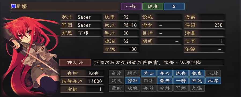
Task: Toggle the 豪杰 skill tag
Action: [x=165, y=81]
